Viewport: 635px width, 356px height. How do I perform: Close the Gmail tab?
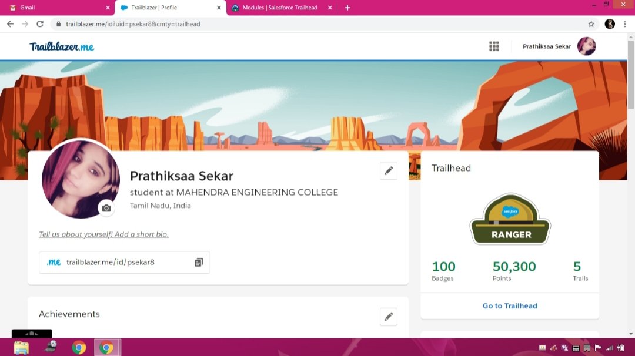pyautogui.click(x=108, y=8)
